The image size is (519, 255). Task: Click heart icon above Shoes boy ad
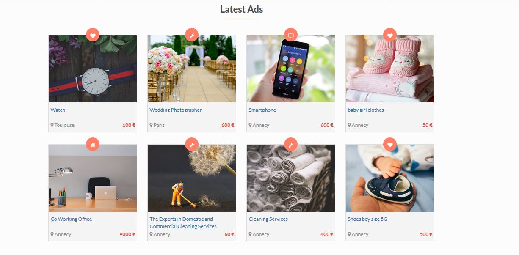coord(390,145)
